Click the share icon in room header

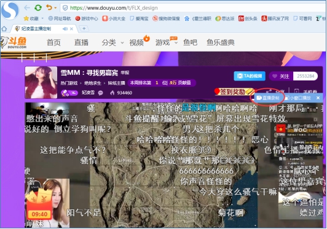[269, 91]
